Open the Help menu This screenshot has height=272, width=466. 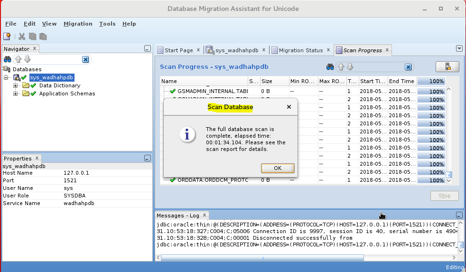(129, 24)
